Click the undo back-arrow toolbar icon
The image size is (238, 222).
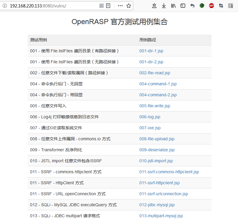click(x=192, y=6)
